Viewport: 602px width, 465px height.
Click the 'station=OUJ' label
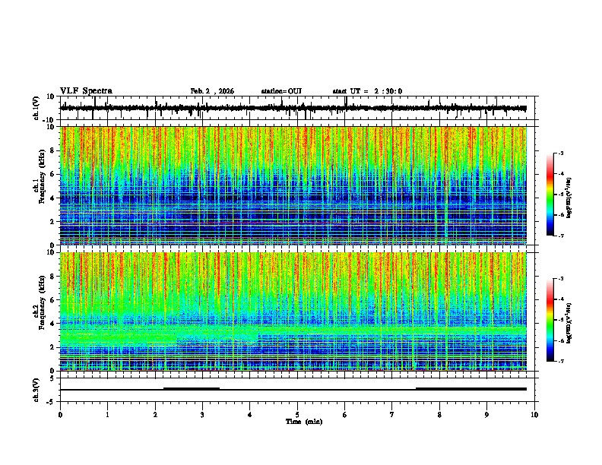281,91
